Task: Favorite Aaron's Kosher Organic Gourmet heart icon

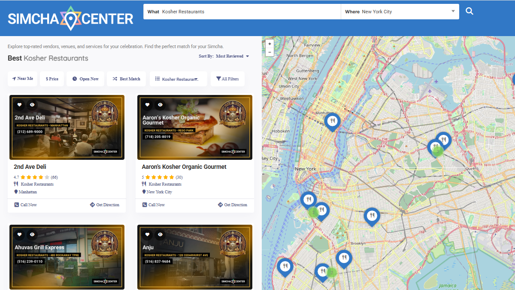Action: (147, 104)
